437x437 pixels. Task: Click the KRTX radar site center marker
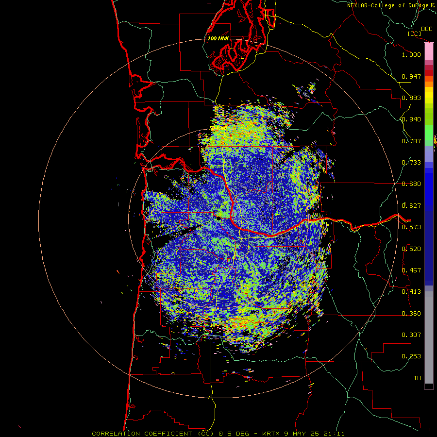[x=219, y=218]
